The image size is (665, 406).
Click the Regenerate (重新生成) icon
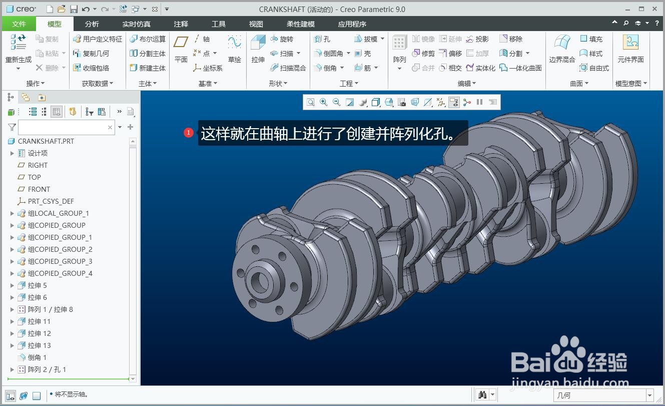click(x=18, y=43)
